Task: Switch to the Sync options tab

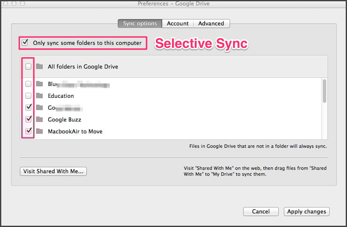Action: 140,23
